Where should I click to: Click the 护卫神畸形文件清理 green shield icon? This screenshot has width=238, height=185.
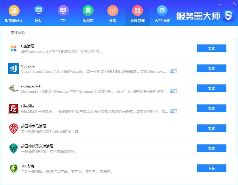click(x=13, y=148)
